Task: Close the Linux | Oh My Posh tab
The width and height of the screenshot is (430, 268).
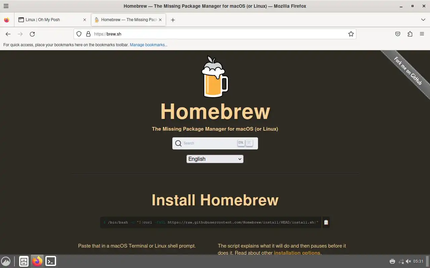Action: (85, 20)
